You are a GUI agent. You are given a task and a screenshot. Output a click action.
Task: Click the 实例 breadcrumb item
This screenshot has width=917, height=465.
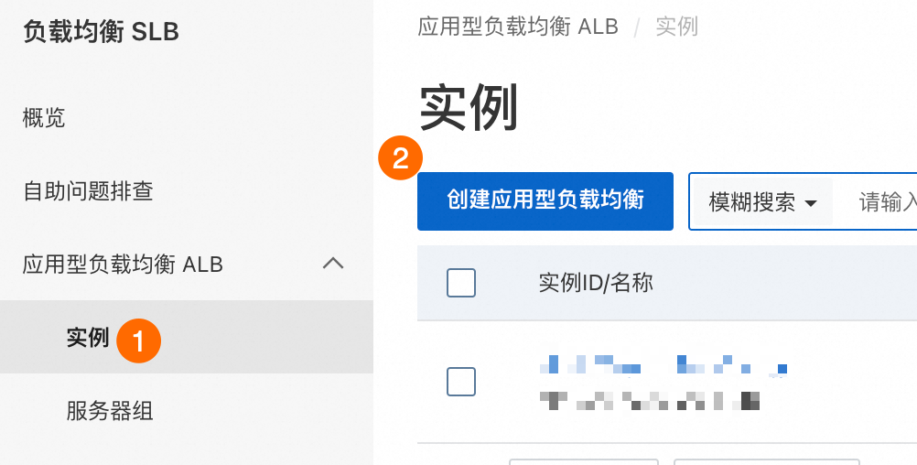676,27
